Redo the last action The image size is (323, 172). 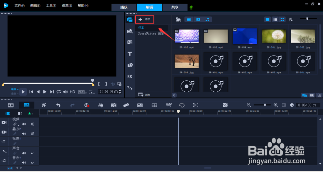(x=72, y=105)
